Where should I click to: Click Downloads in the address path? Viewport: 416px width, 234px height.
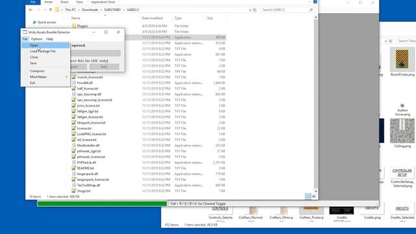[90, 10]
